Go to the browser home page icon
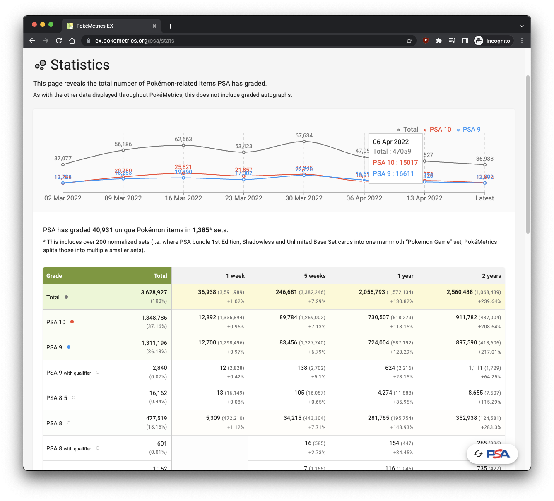The width and height of the screenshot is (554, 501). click(x=72, y=41)
